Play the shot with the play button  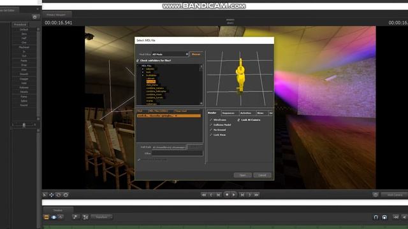[234, 195]
